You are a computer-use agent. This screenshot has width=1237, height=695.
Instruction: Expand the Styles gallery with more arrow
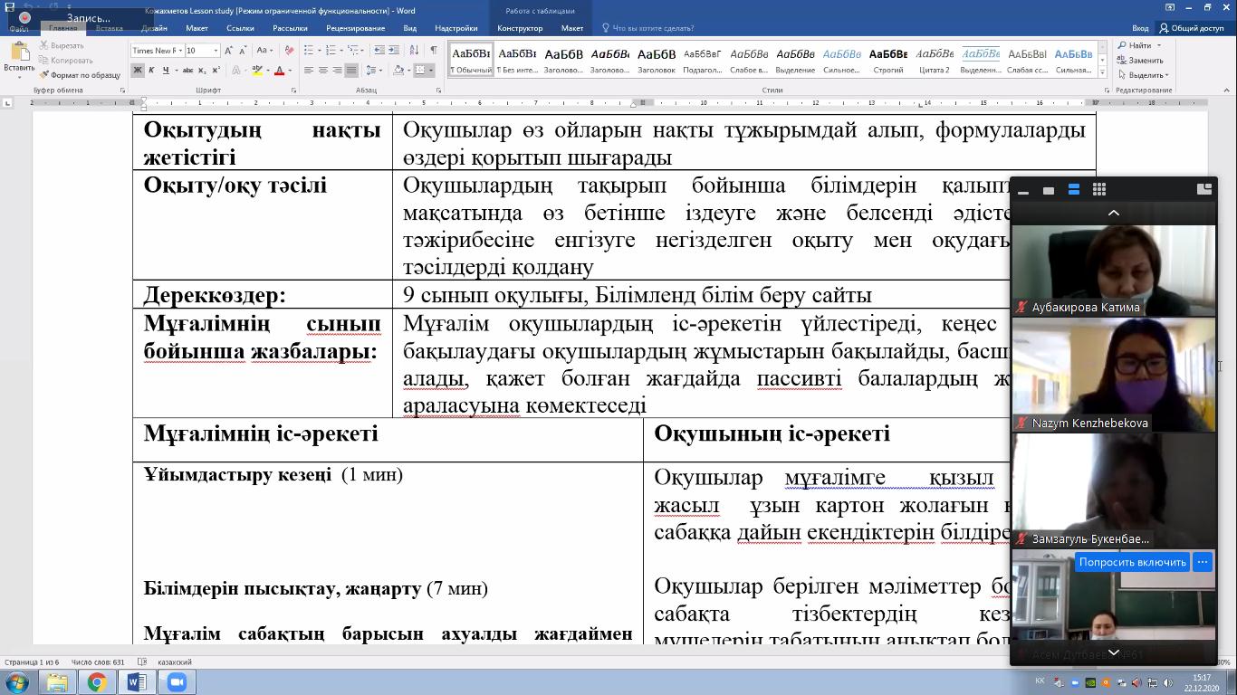pos(1102,72)
